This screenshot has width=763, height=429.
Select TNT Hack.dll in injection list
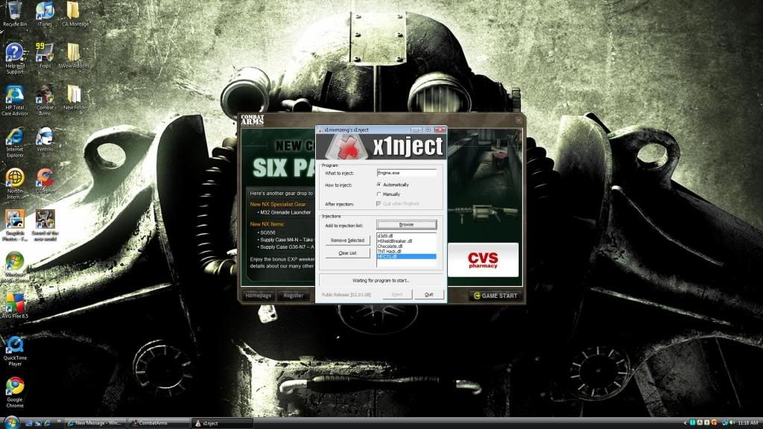pyautogui.click(x=406, y=252)
